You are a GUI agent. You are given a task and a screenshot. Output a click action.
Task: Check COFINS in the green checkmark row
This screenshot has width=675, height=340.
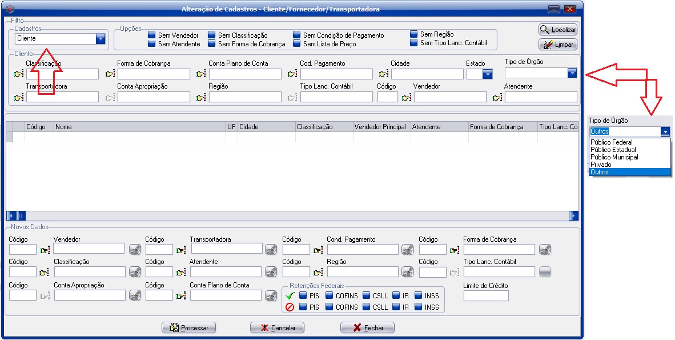click(x=330, y=295)
